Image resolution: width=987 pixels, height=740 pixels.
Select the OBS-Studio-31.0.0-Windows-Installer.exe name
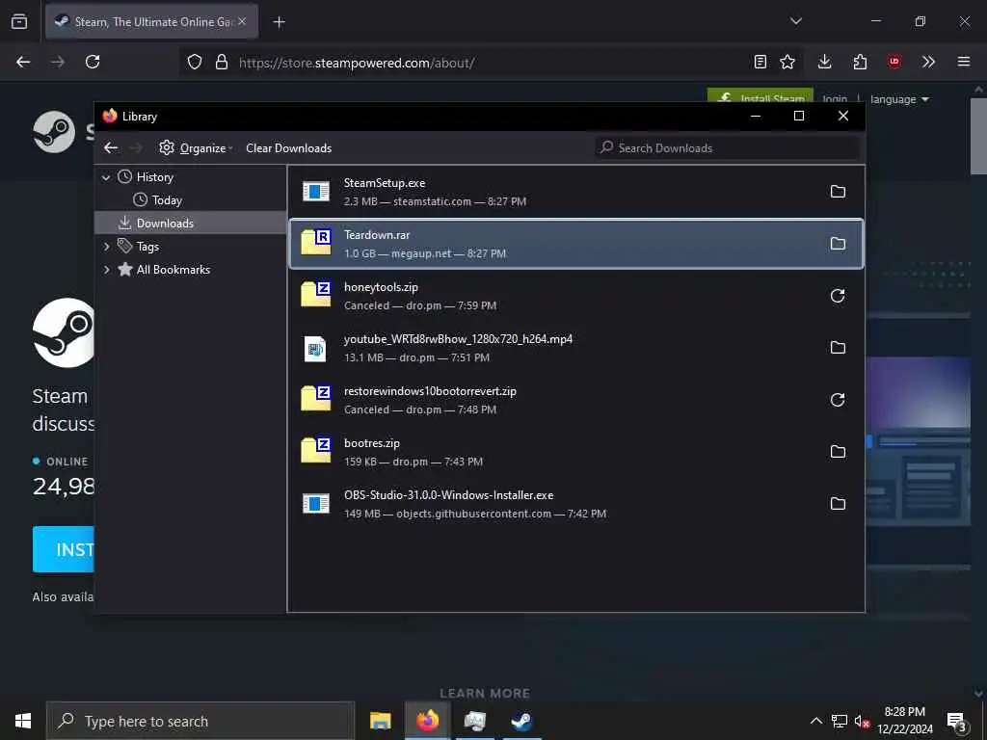(x=449, y=495)
